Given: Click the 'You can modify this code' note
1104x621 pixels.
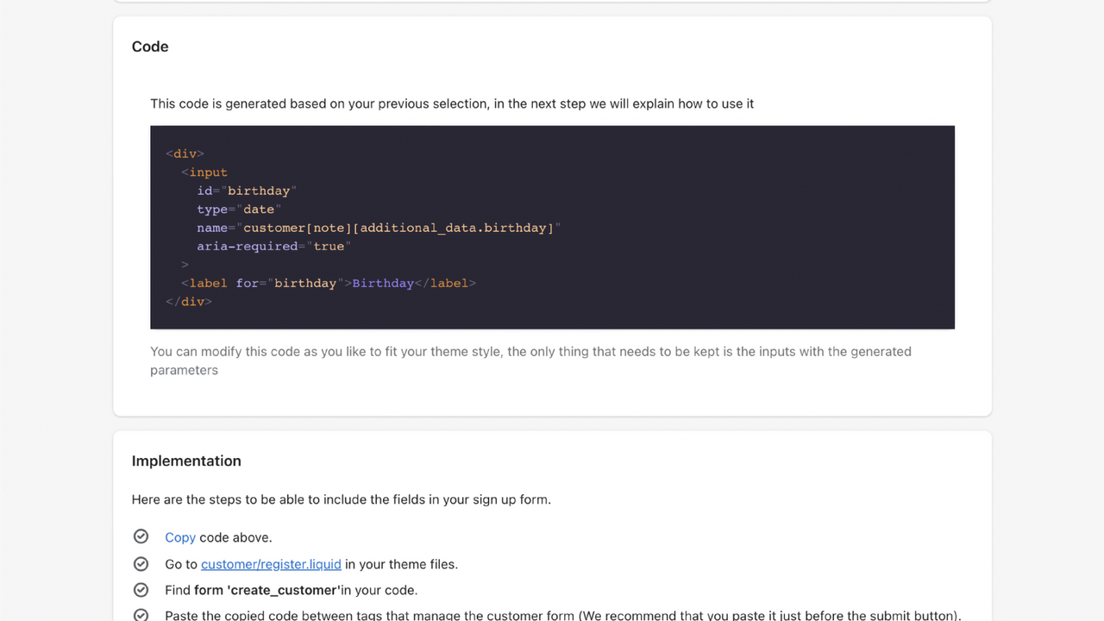Looking at the screenshot, I should (x=530, y=361).
